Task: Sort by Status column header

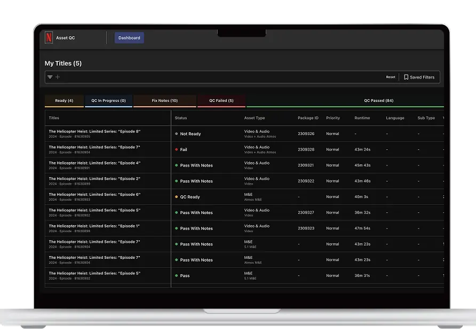Action: pyautogui.click(x=181, y=118)
